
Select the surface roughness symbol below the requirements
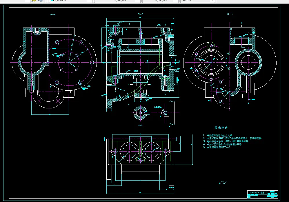(x=223, y=183)
